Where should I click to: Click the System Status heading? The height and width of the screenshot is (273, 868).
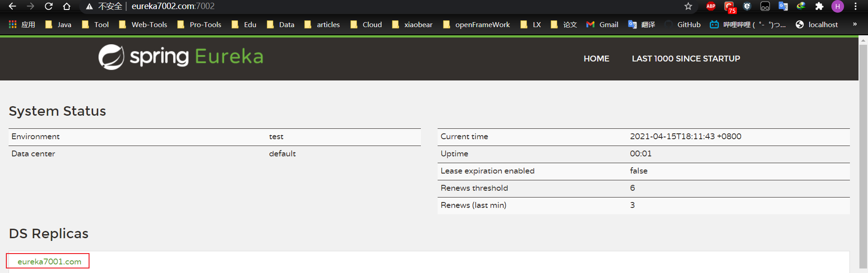coord(57,111)
